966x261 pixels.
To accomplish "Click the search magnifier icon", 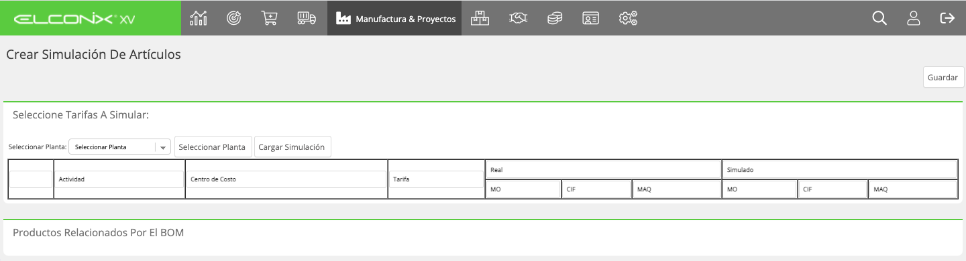I will pyautogui.click(x=879, y=18).
